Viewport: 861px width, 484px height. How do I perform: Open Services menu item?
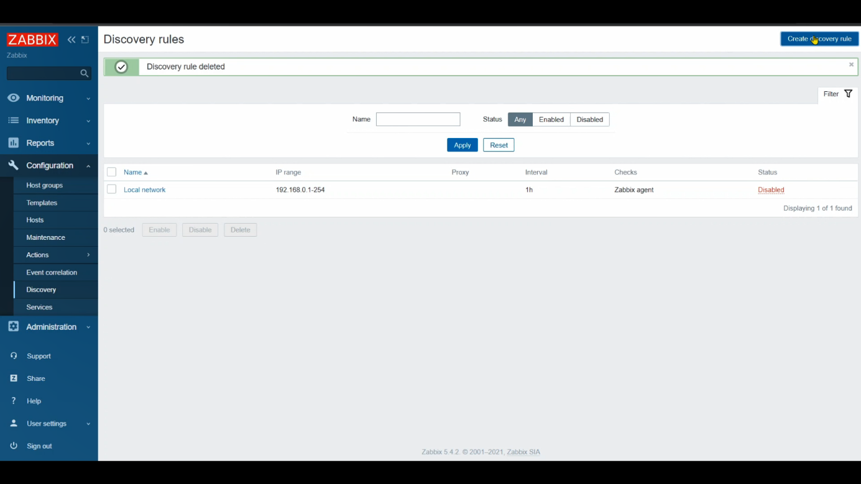click(56, 307)
